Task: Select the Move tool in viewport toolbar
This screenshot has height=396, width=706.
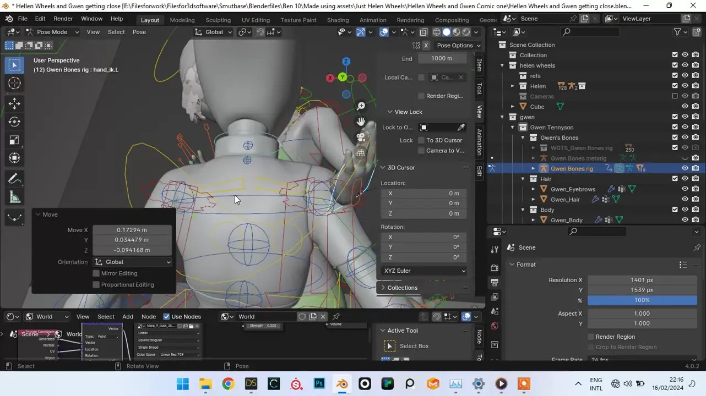Action: coord(14,103)
